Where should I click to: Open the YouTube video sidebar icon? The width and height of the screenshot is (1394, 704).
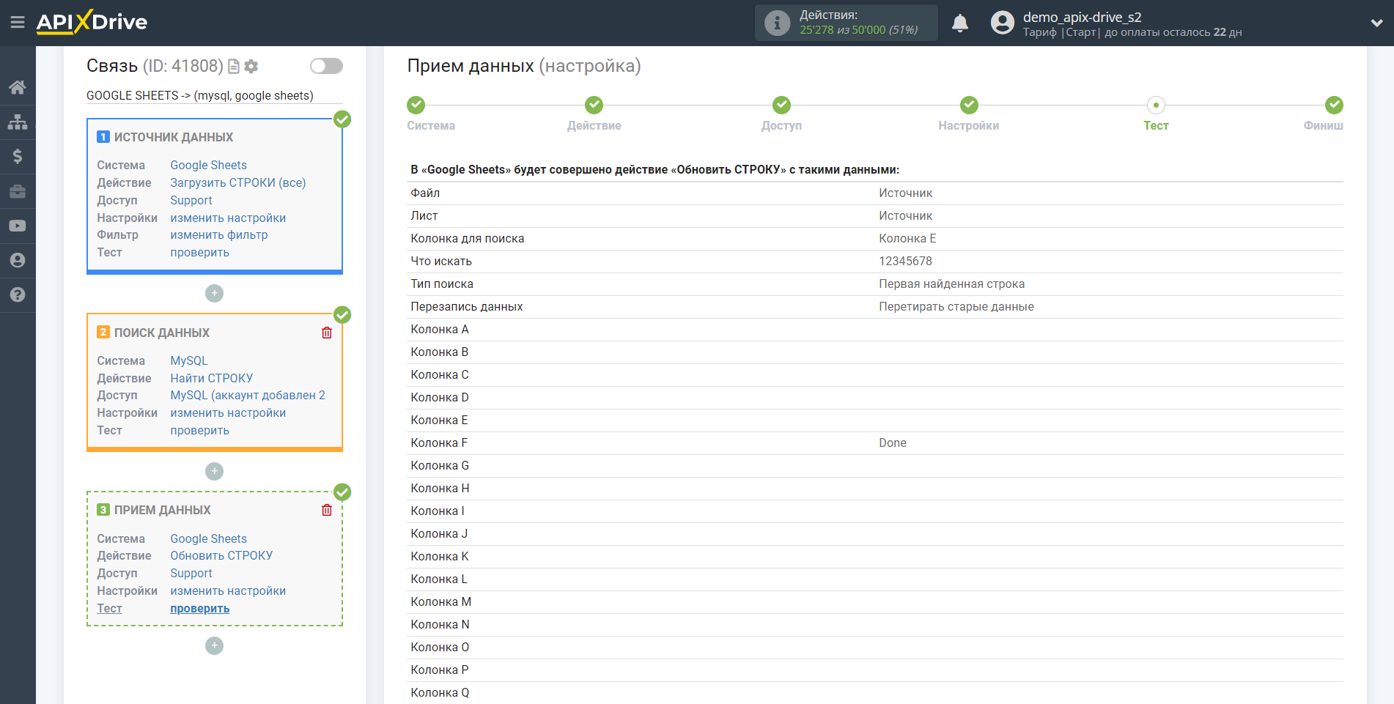[18, 226]
